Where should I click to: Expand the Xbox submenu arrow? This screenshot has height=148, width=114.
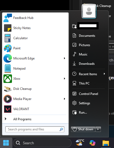click(65, 78)
